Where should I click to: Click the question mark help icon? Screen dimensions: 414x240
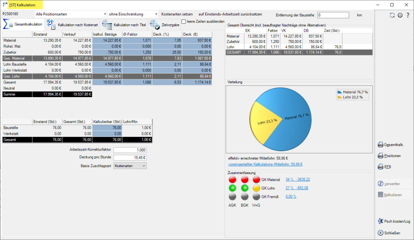(x=408, y=15)
